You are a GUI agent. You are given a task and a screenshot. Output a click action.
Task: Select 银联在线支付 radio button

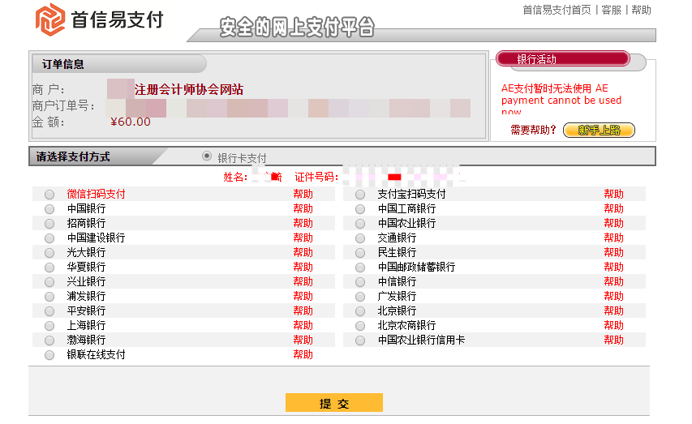point(49,355)
